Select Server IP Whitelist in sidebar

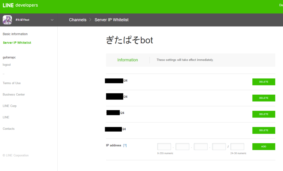pos(17,43)
